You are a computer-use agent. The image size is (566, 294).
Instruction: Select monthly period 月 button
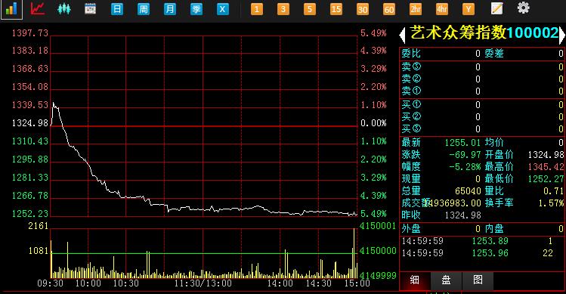pyautogui.click(x=170, y=8)
